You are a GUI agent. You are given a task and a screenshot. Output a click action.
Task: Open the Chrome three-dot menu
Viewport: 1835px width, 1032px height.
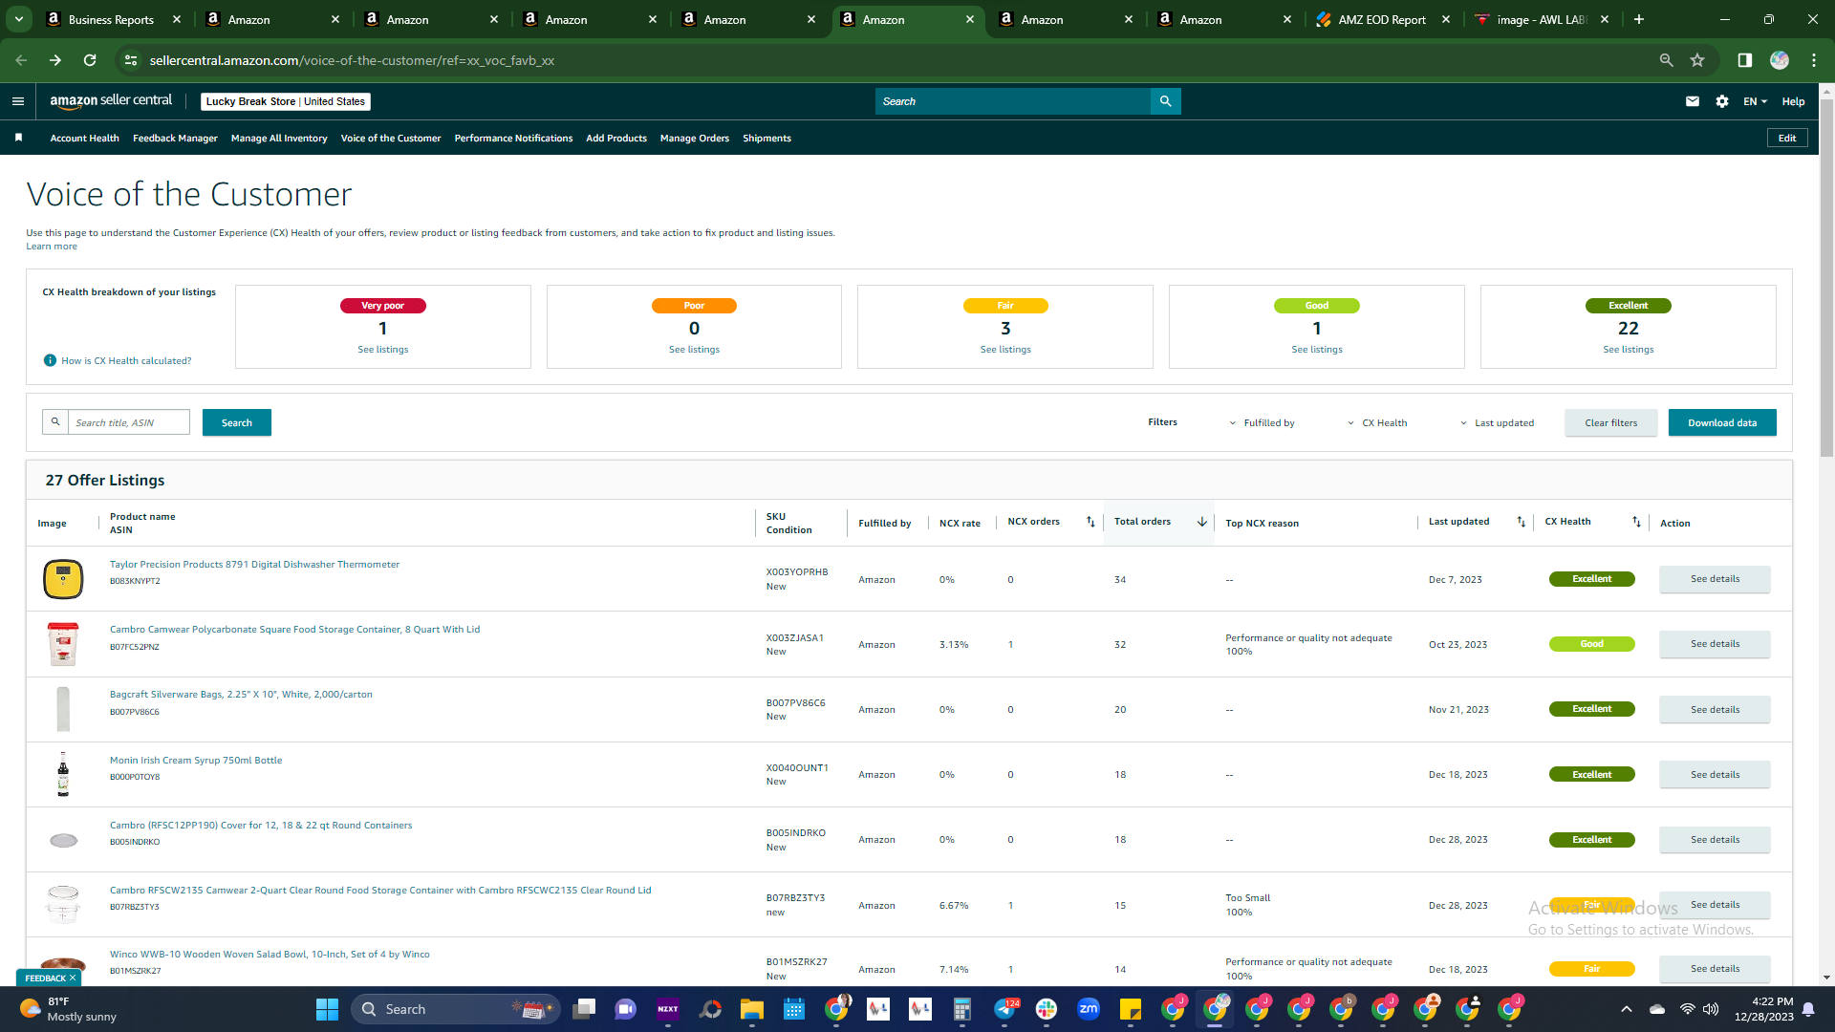click(1814, 60)
